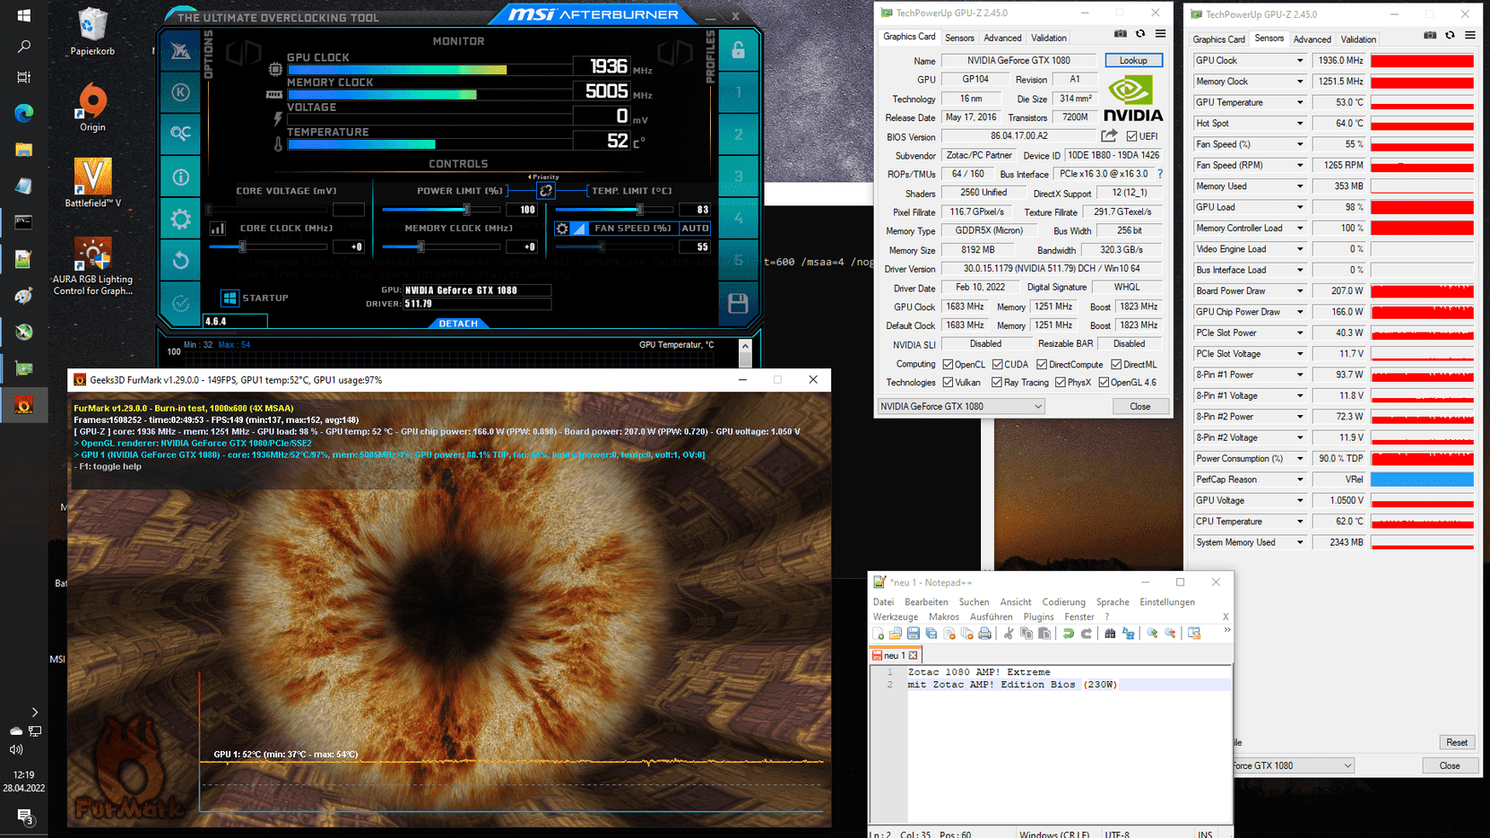Image resolution: width=1490 pixels, height=838 pixels.
Task: Open Replace dialog in Notepad++ toolbar
Action: 1129,634
